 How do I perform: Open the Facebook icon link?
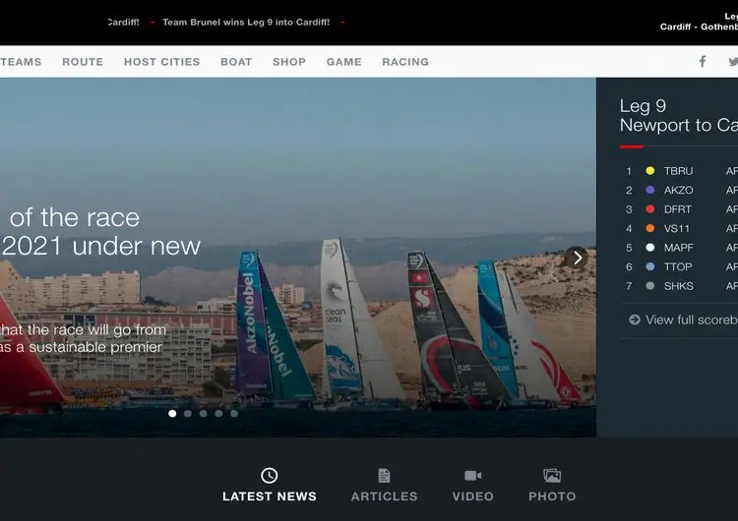pos(703,61)
